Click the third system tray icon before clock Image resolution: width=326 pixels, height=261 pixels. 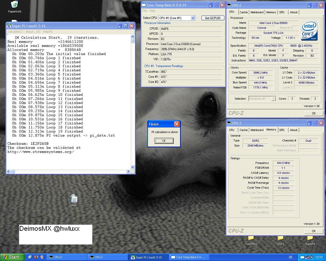coord(311,257)
